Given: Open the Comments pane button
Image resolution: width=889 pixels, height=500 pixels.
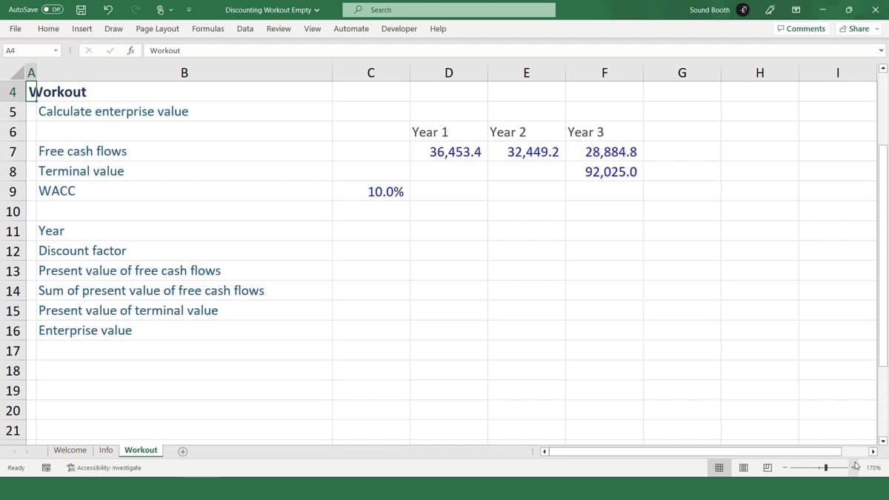Looking at the screenshot, I should [x=801, y=29].
